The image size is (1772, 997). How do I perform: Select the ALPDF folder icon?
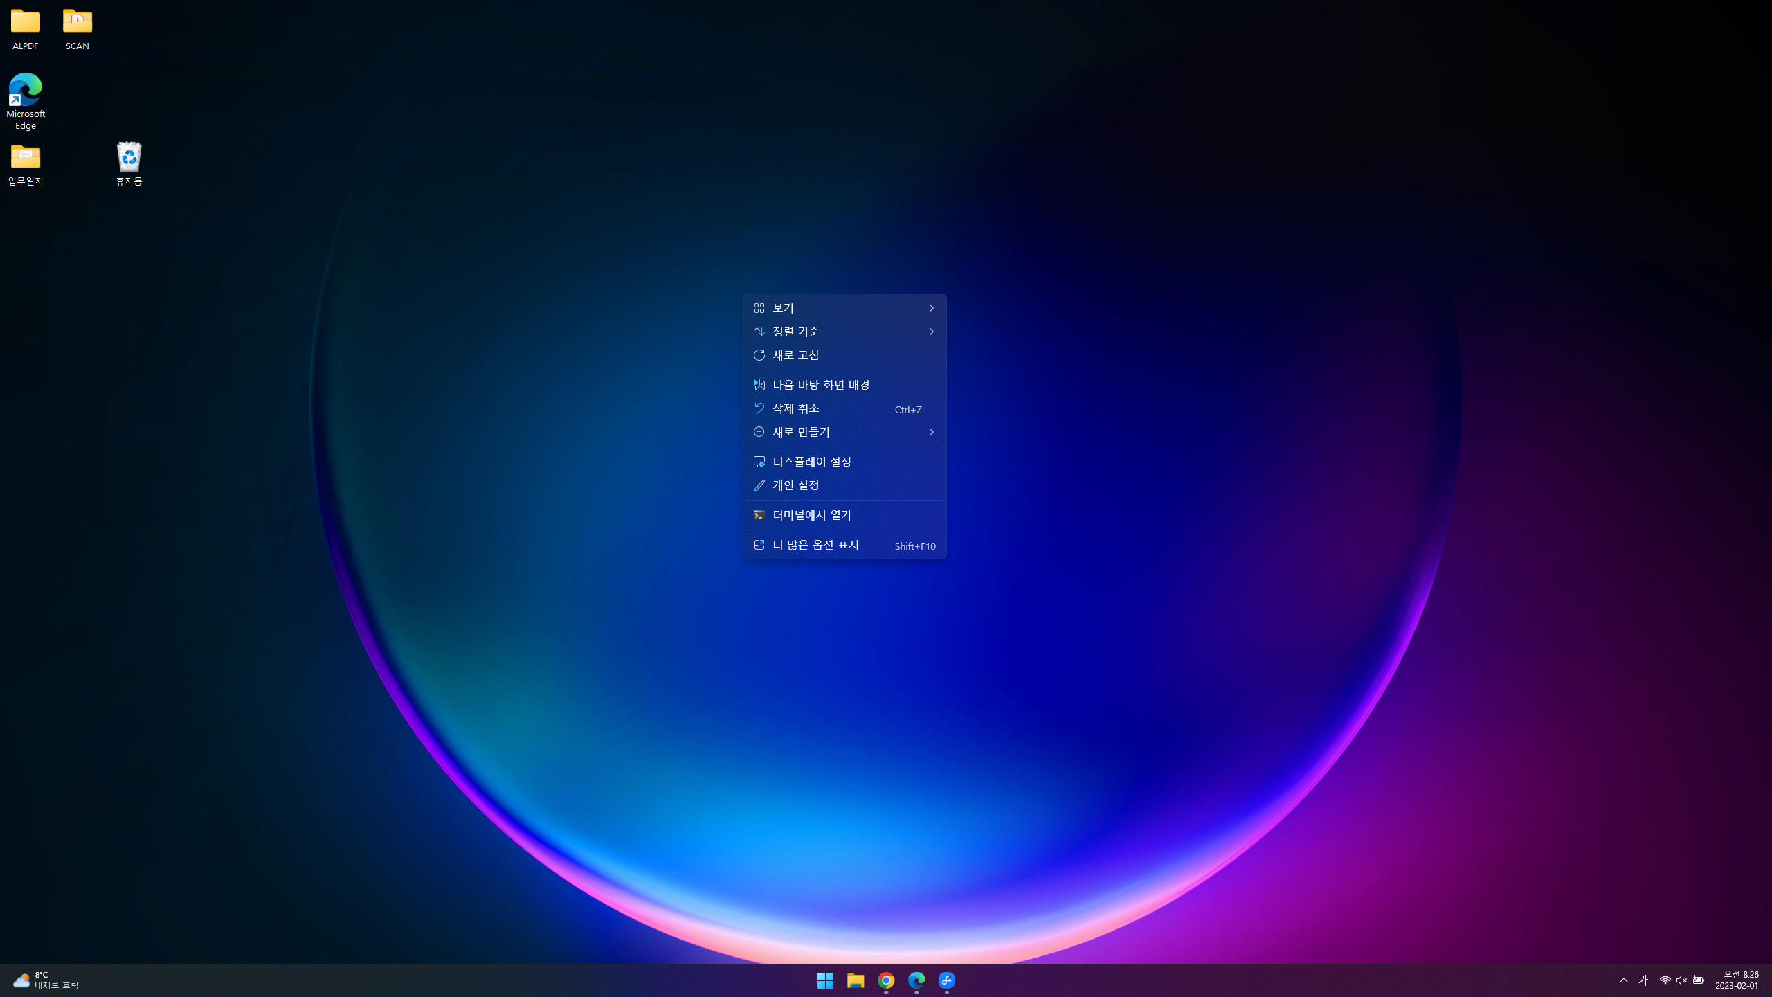click(26, 23)
